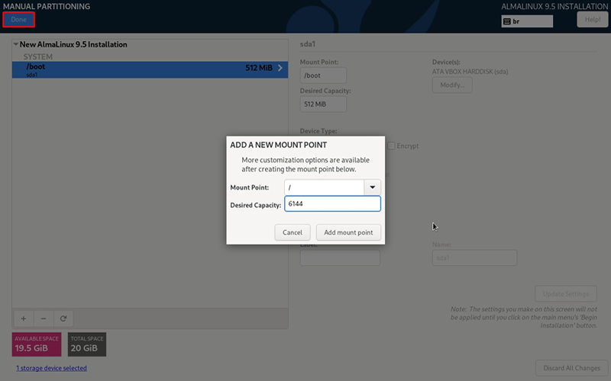
Task: Click the chevron arrow on the /boot row
Action: point(280,68)
